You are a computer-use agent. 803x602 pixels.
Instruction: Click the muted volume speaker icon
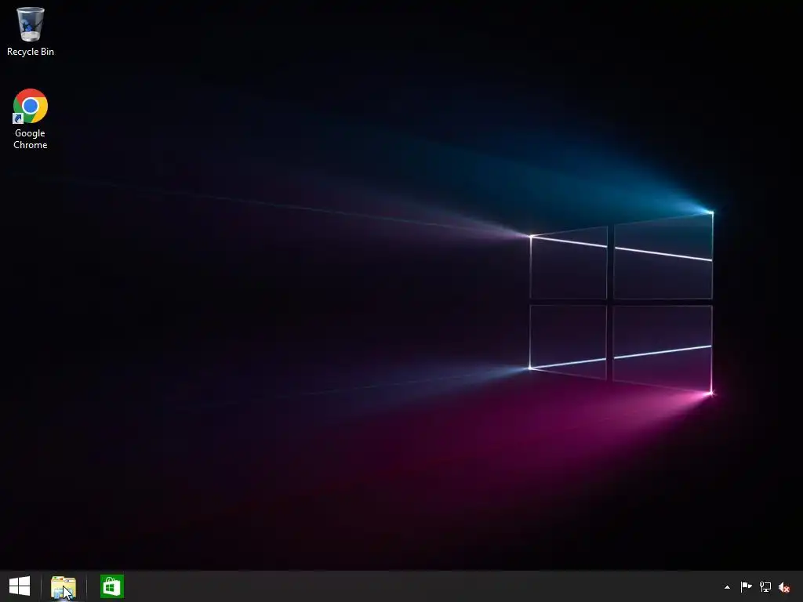pos(784,587)
